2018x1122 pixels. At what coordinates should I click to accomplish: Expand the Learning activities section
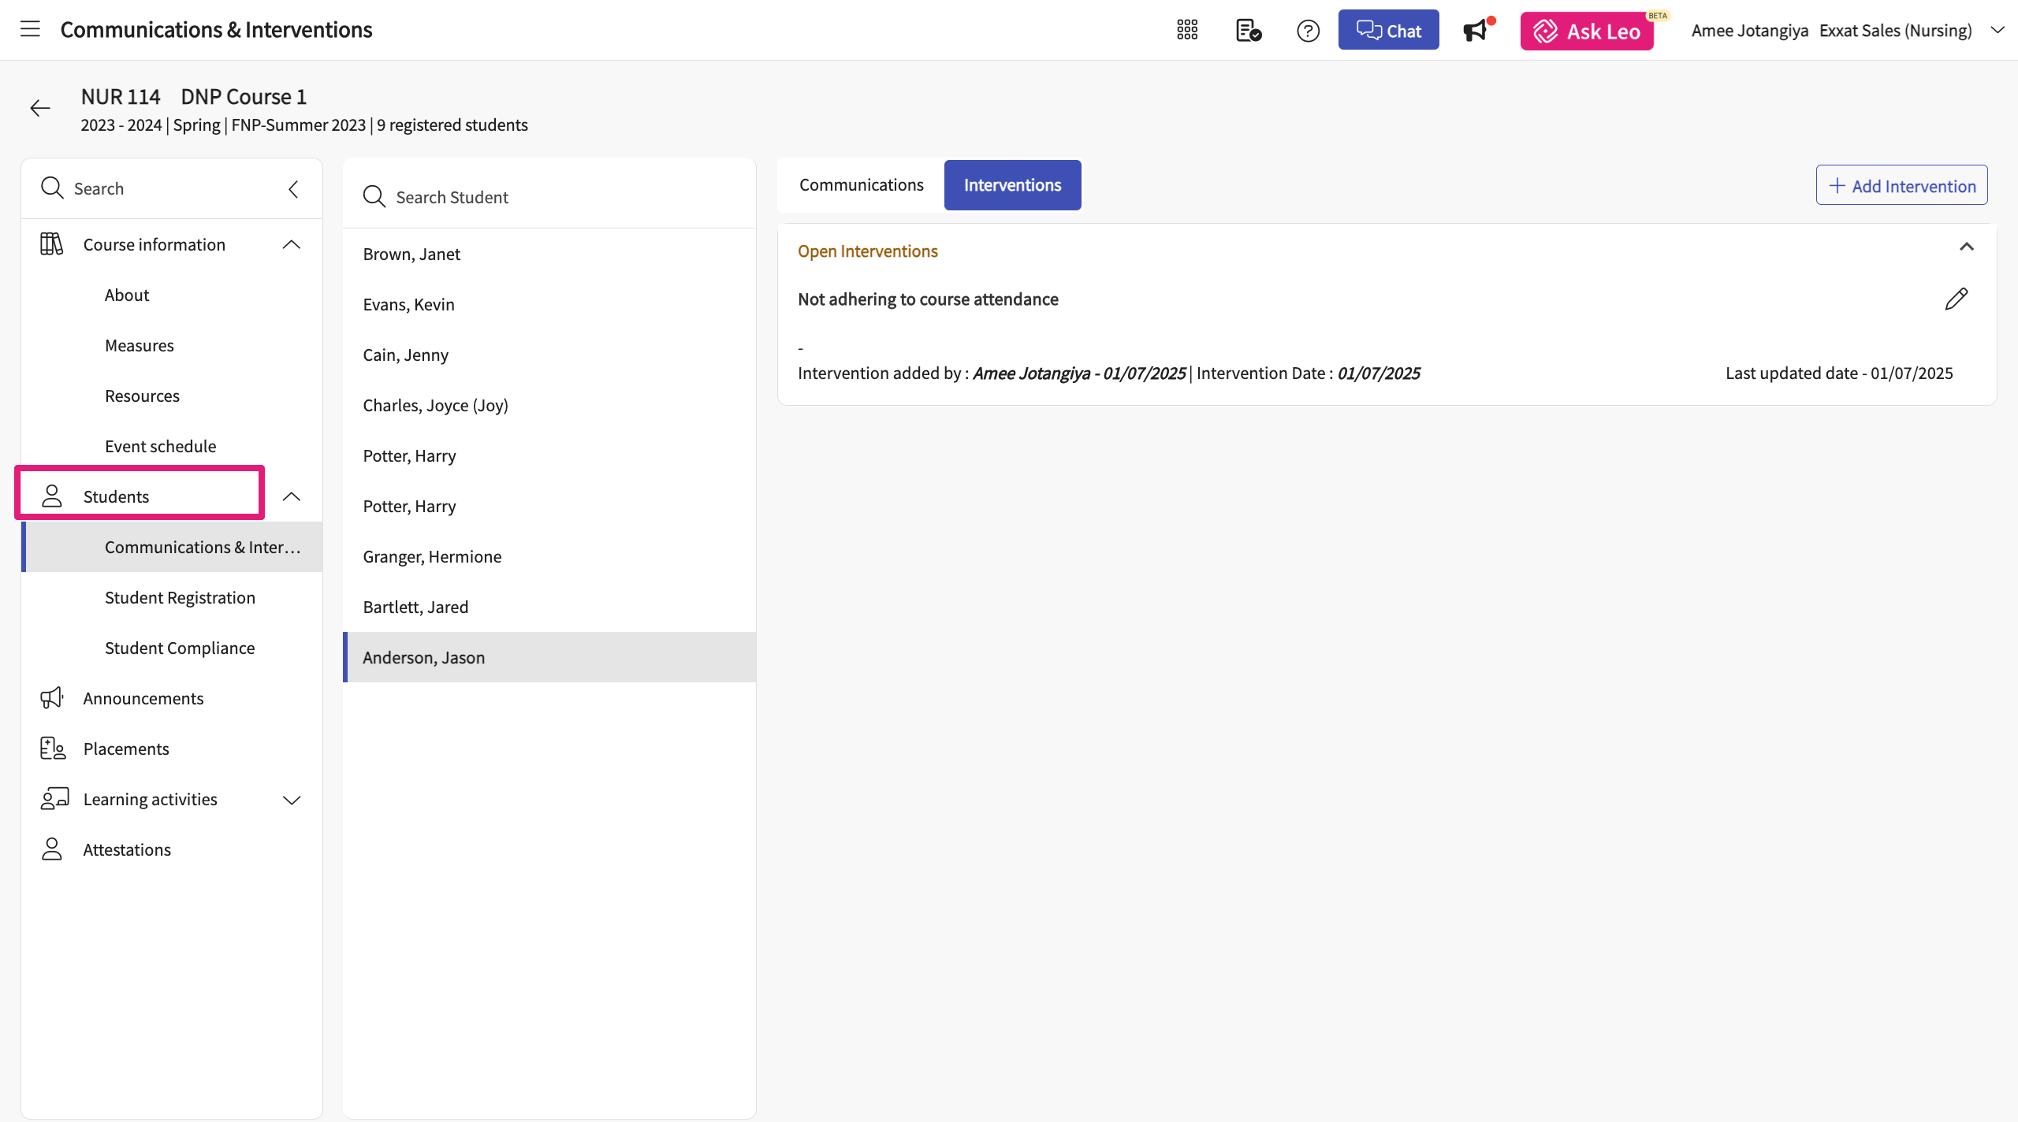tap(292, 800)
